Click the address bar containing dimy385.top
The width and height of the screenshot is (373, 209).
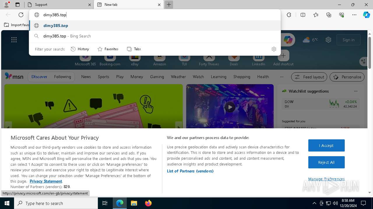point(154,15)
